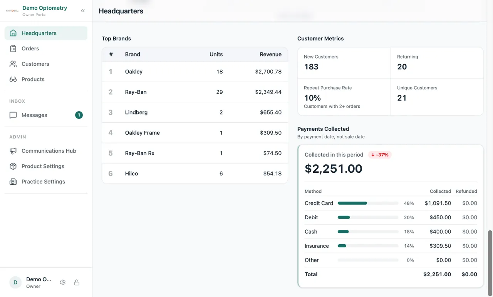The height and width of the screenshot is (297, 493).
Task: Click the Unique Customers card
Action: (437, 97)
